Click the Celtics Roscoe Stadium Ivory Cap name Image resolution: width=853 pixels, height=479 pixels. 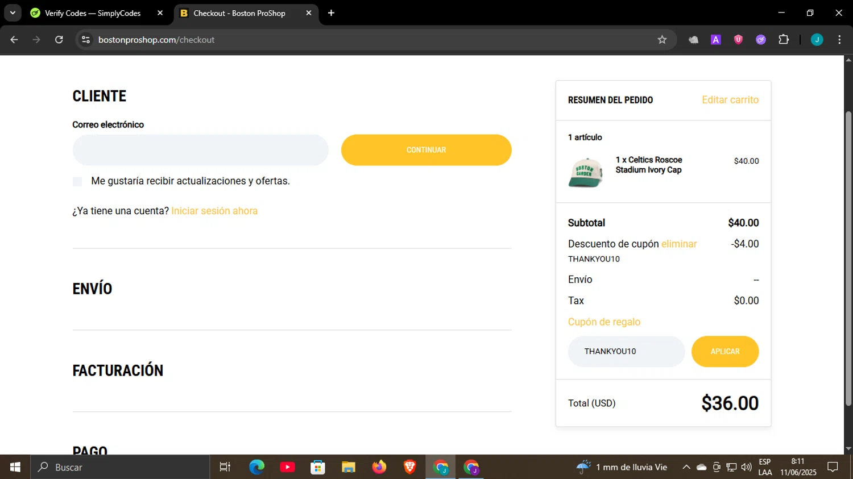[x=649, y=165]
